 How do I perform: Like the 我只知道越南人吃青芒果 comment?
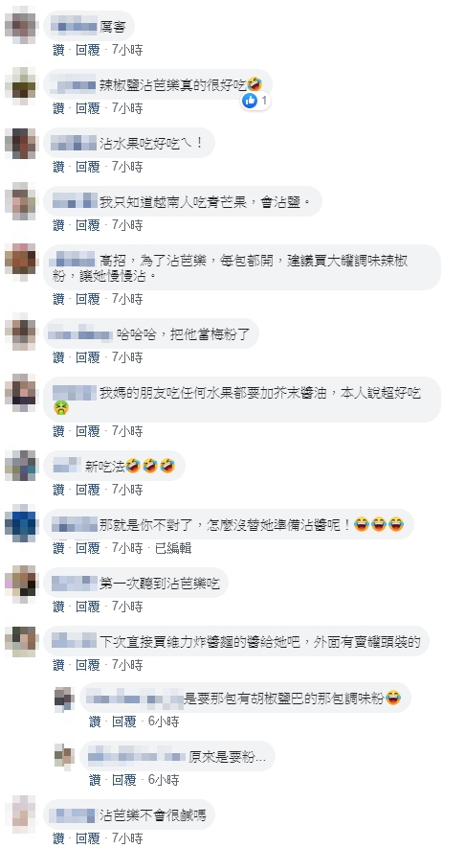pos(58,225)
